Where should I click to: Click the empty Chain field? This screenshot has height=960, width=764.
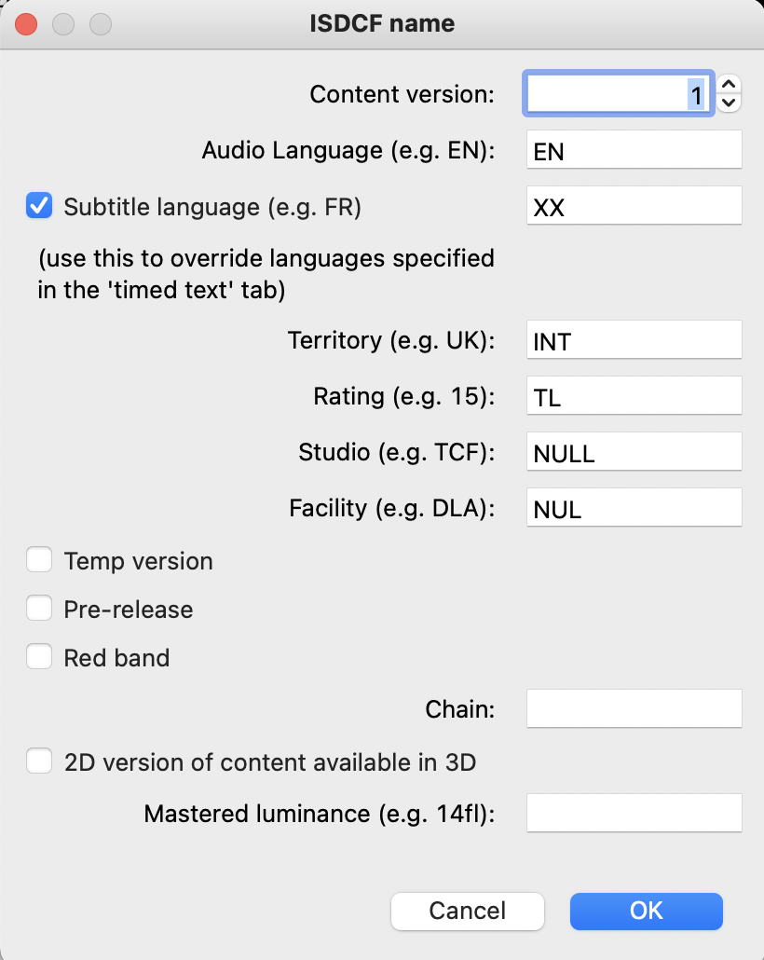click(x=634, y=709)
